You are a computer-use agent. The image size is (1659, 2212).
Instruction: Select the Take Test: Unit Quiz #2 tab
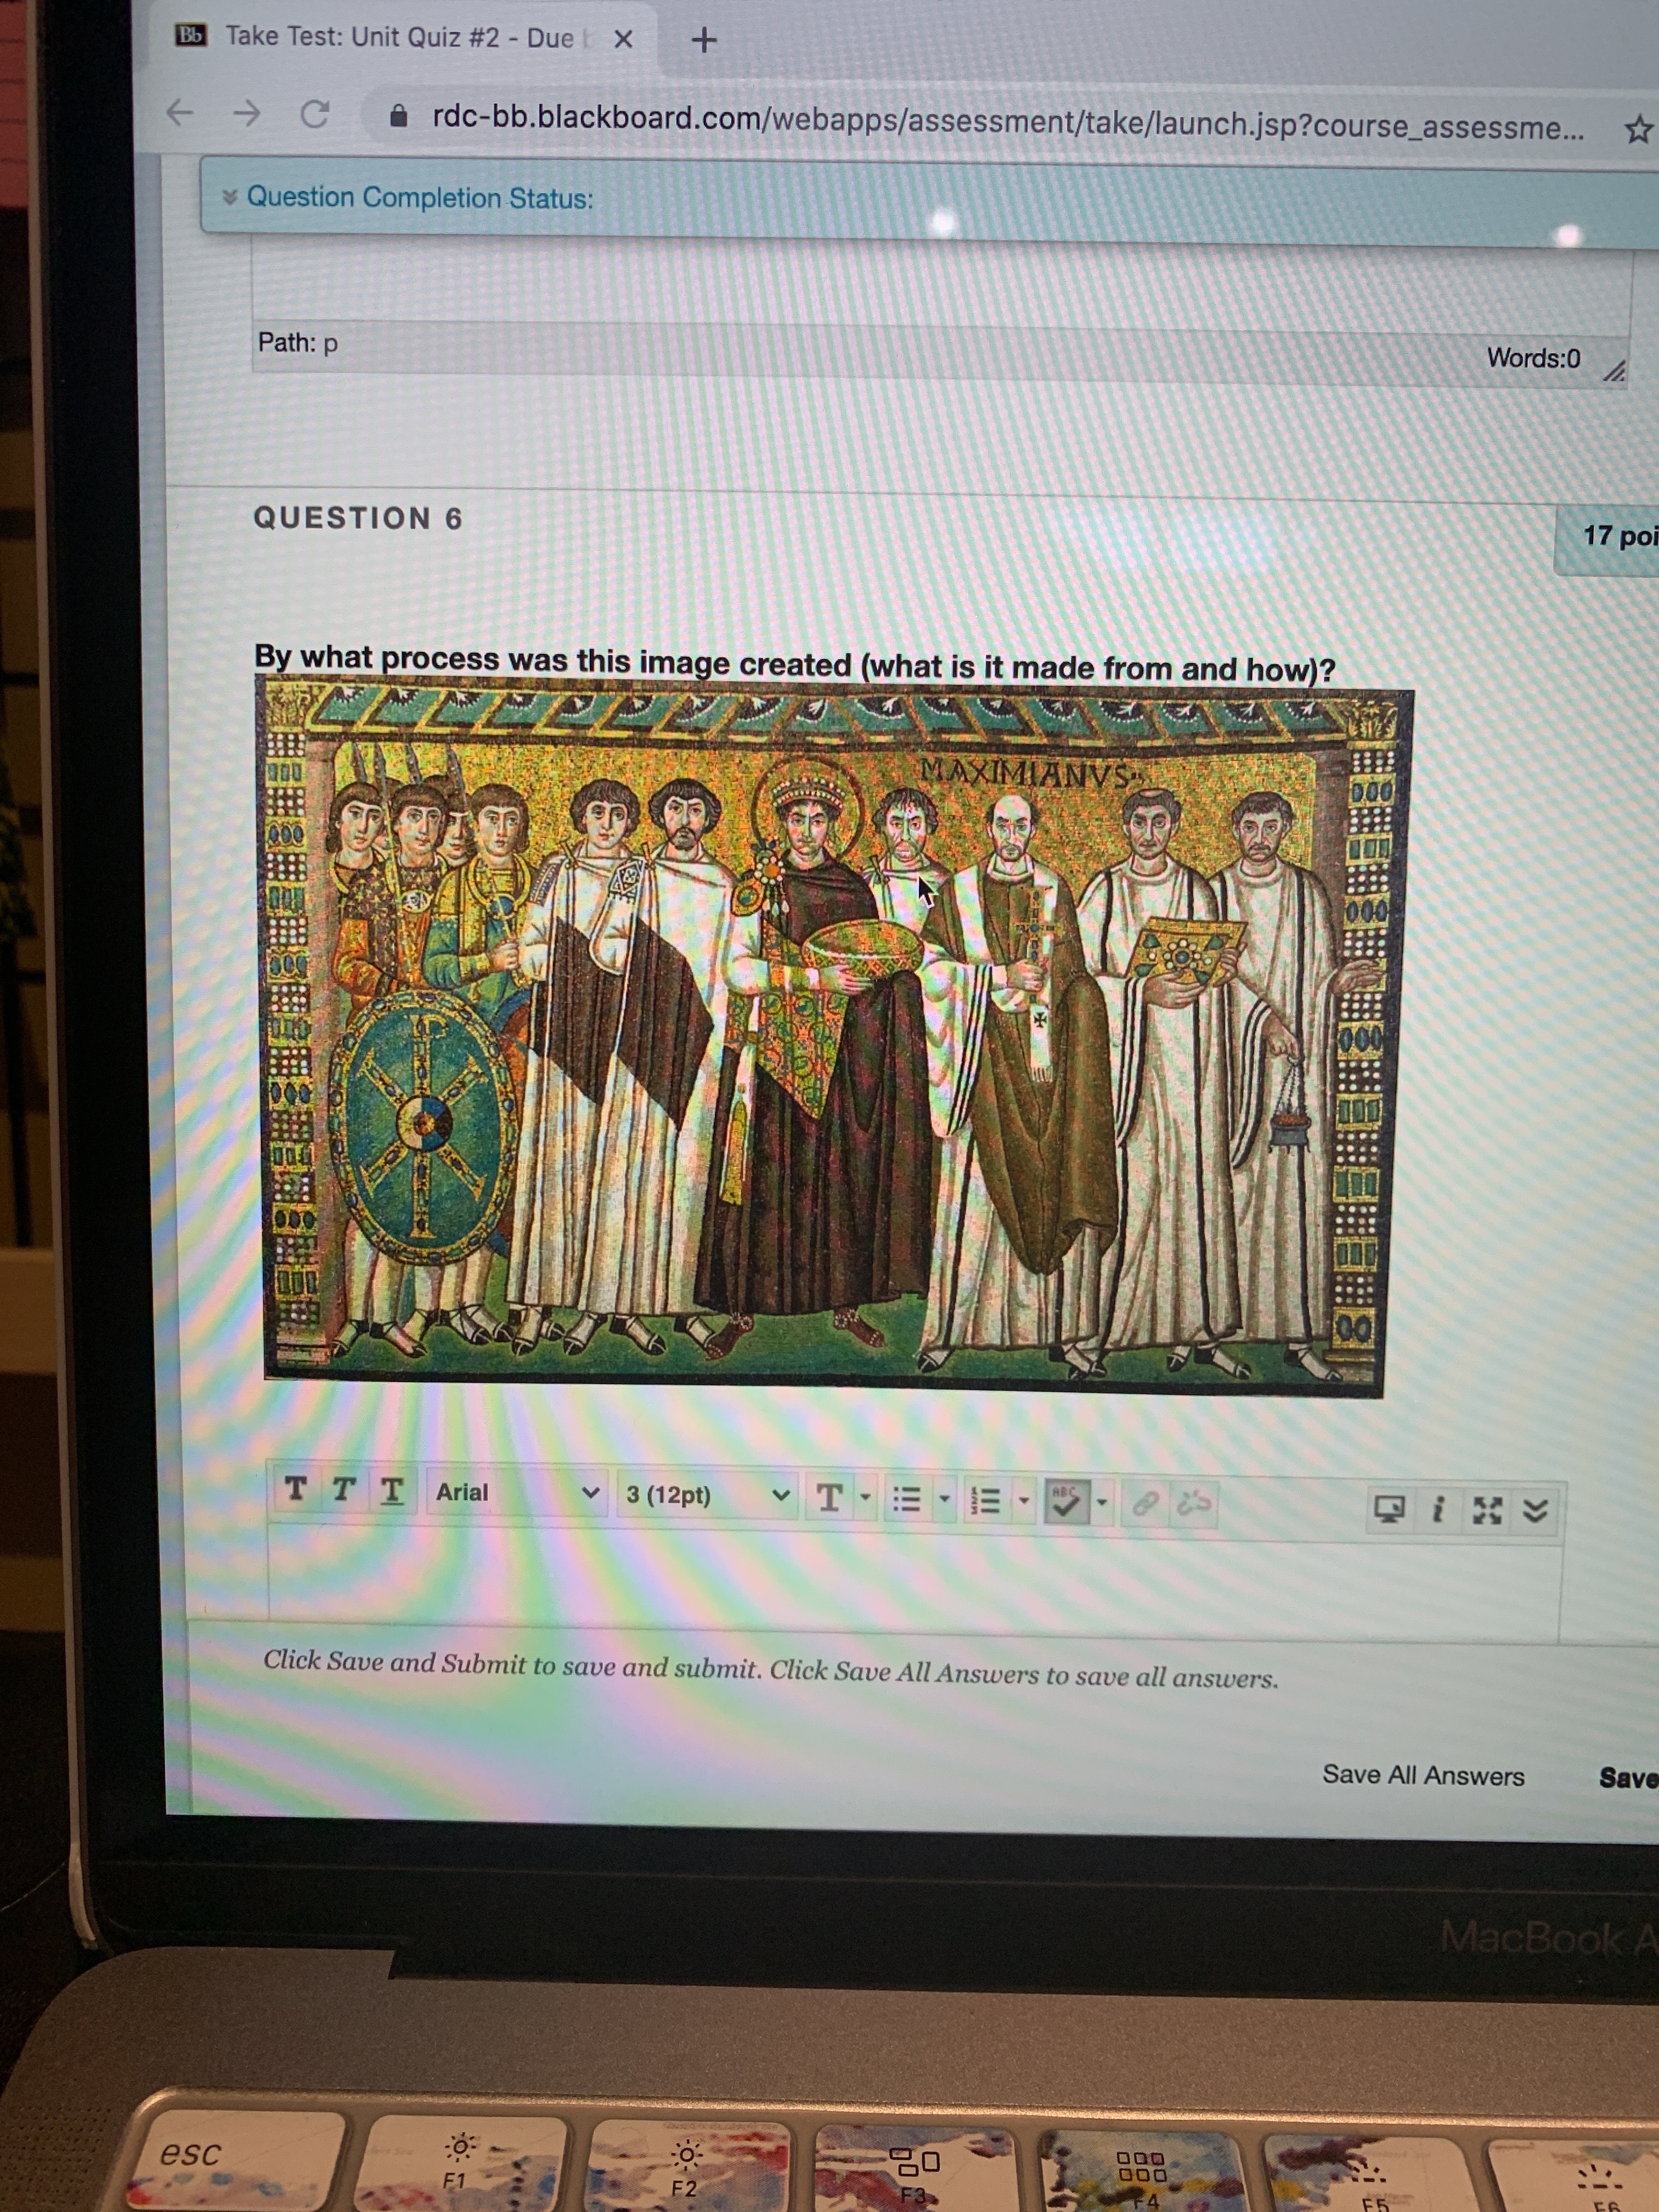tap(399, 37)
